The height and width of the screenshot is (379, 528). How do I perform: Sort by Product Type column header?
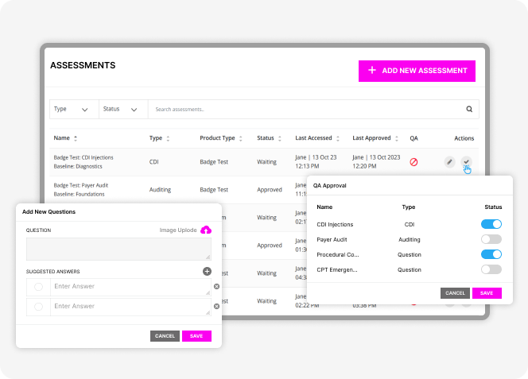coord(220,138)
